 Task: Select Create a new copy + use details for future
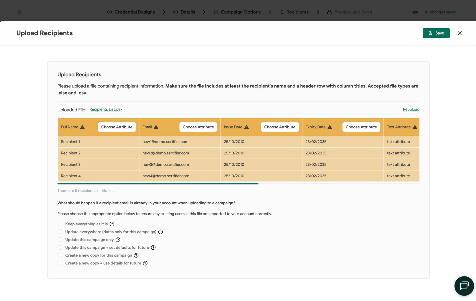pos(60,263)
